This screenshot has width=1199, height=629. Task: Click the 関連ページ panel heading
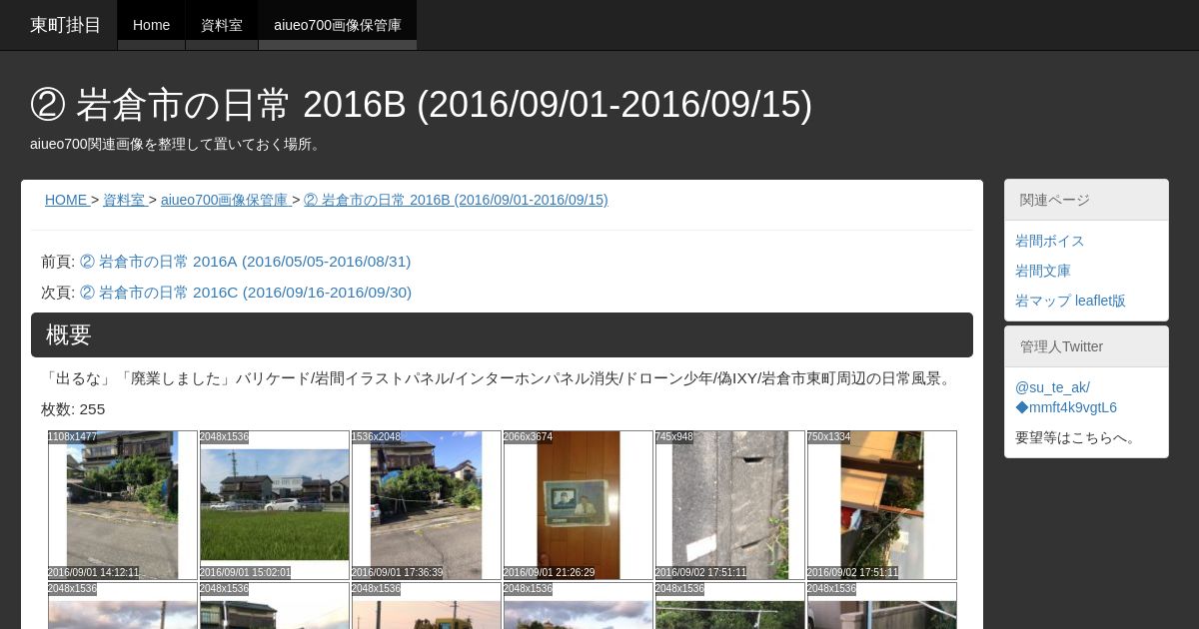click(1086, 200)
